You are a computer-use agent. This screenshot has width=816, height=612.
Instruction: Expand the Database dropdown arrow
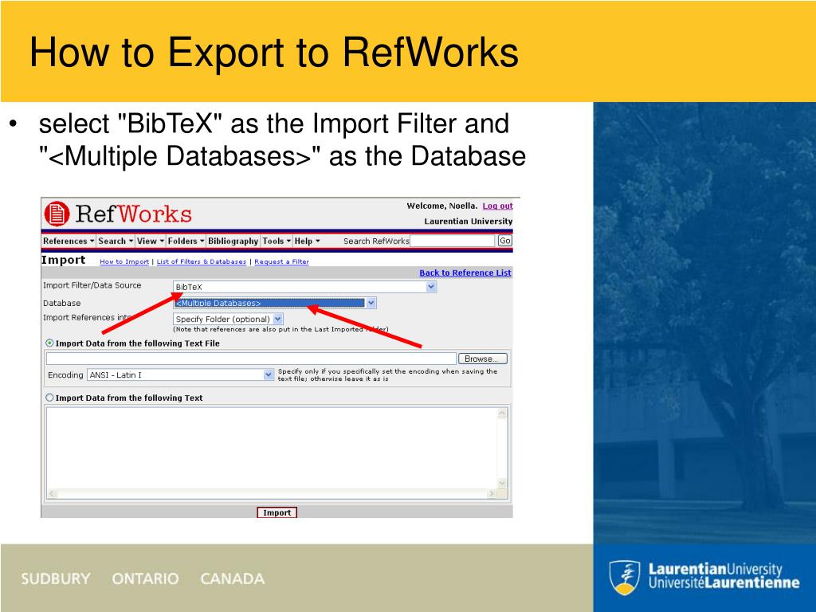pos(371,303)
